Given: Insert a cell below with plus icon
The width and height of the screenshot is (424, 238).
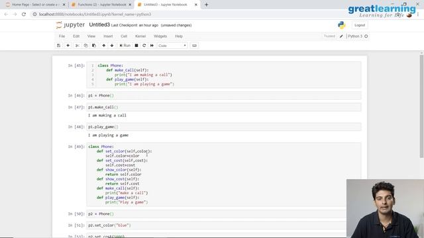Looking at the screenshot, I should pos(68,46).
